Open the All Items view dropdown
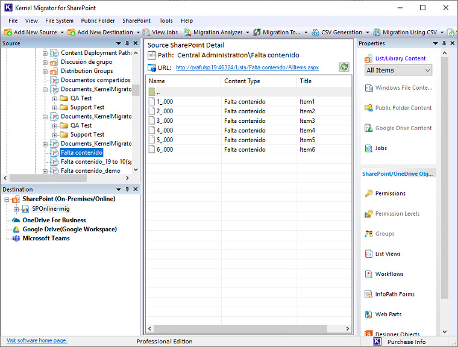 398,70
